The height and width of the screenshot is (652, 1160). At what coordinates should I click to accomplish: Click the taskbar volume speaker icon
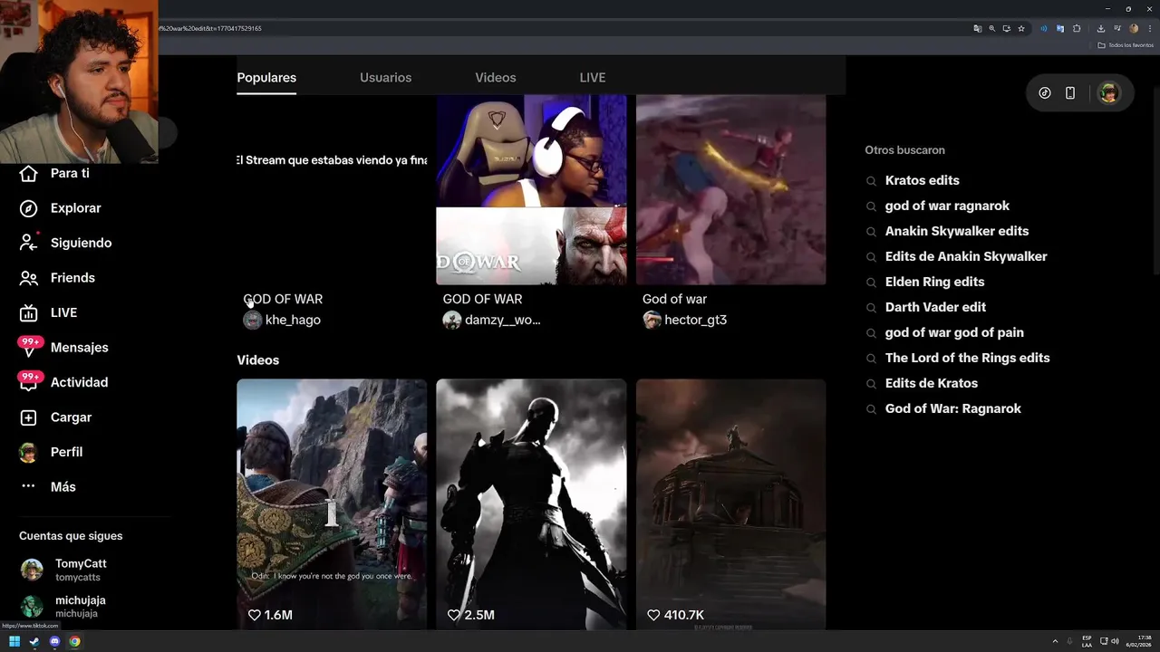point(1115,641)
